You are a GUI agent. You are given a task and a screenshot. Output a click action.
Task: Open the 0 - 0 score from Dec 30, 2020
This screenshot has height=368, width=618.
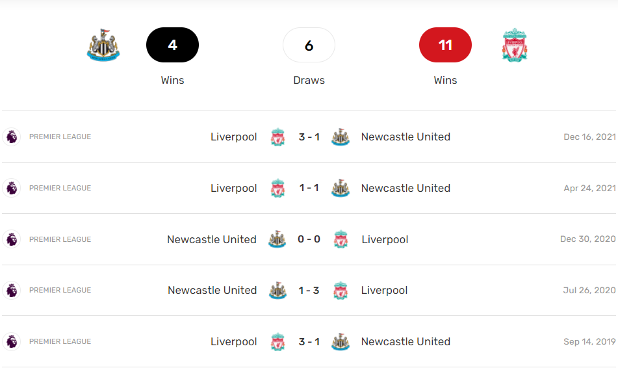[x=309, y=239]
